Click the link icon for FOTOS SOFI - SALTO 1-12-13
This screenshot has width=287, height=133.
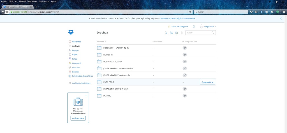click(185, 48)
